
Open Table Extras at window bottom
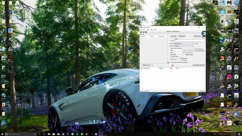point(203,91)
